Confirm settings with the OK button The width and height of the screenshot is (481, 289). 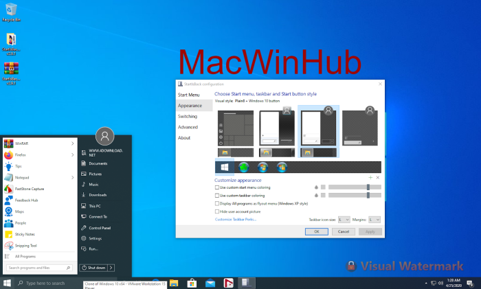317,232
